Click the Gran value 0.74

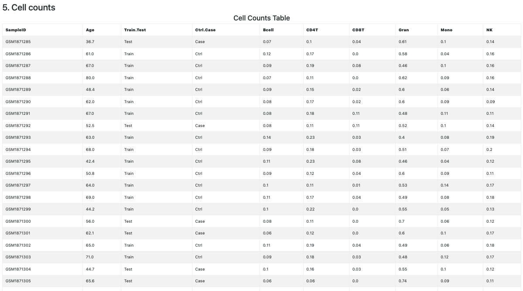coord(403,281)
